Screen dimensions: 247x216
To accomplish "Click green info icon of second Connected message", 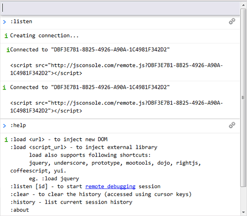I will 5,87.
